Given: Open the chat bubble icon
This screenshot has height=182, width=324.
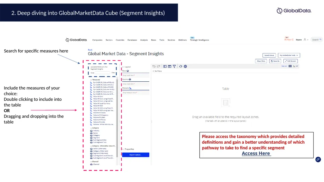Looking at the screenshot, I should tap(318, 160).
